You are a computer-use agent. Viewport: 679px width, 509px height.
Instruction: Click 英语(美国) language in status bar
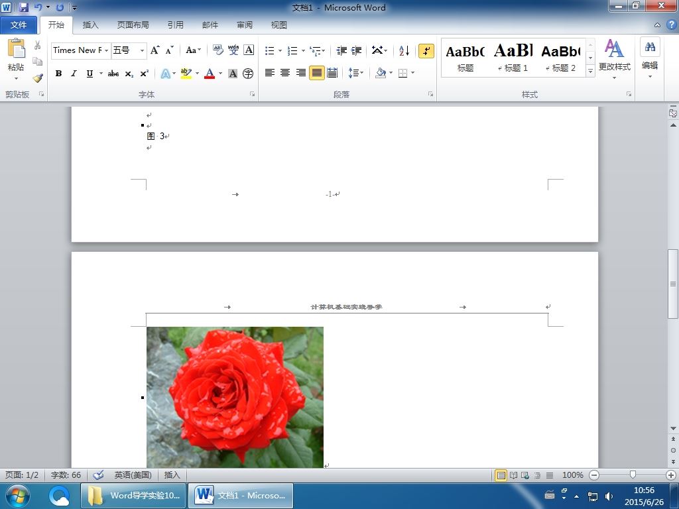click(x=133, y=475)
